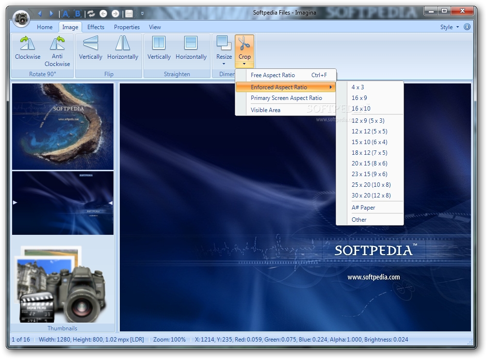The height and width of the screenshot is (359, 487).
Task: Click the camera and film Thumbnails image
Action: click(x=61, y=284)
